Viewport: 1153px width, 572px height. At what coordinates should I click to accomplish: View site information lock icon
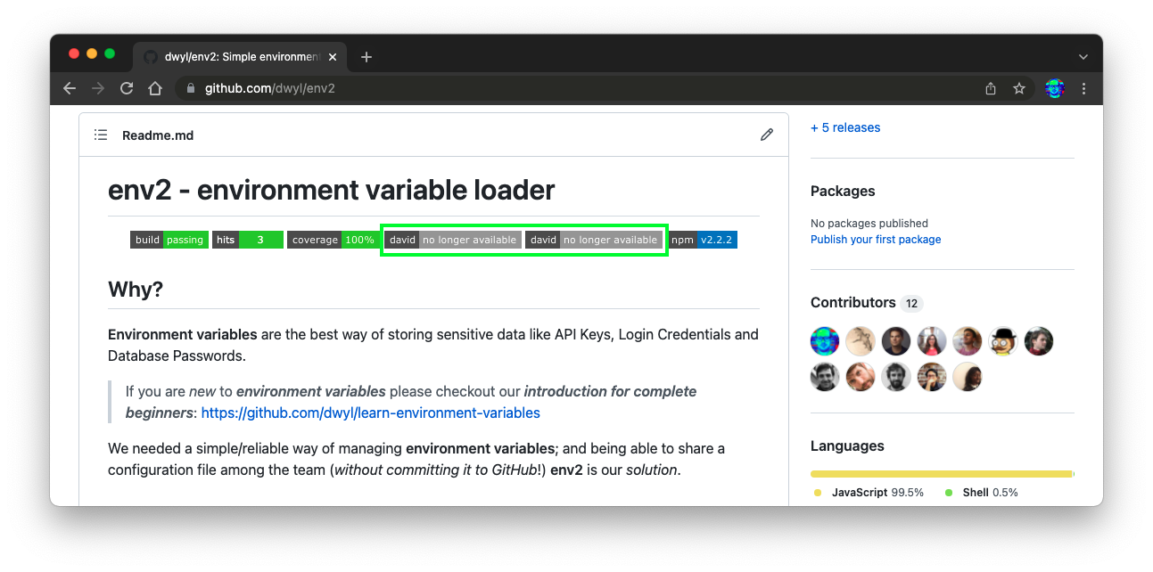pos(190,88)
